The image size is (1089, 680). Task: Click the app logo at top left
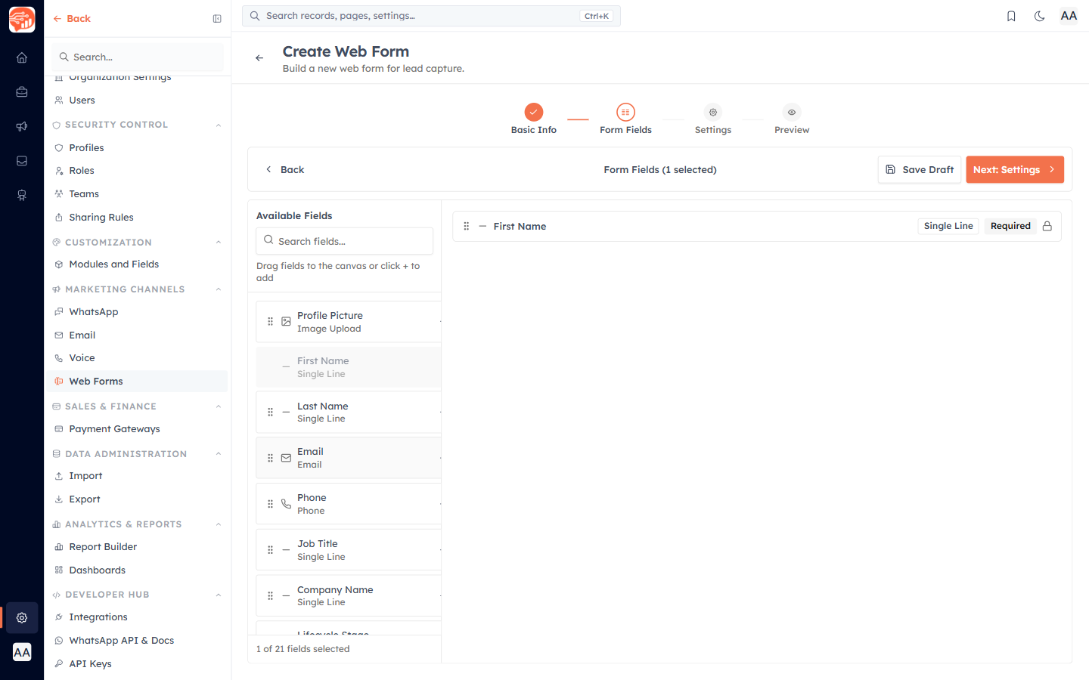pyautogui.click(x=22, y=20)
